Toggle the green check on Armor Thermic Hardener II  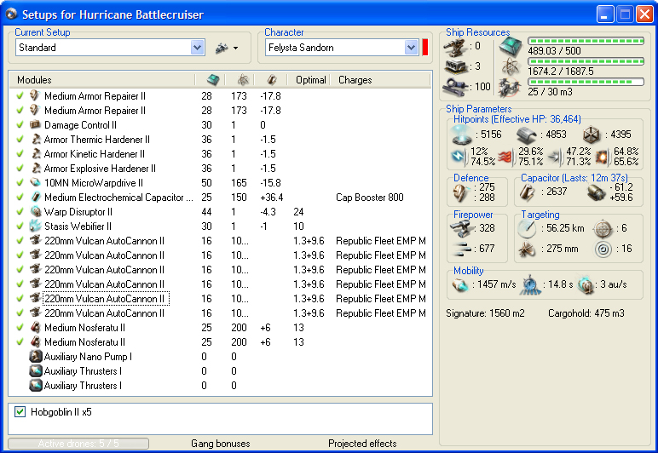[20, 140]
